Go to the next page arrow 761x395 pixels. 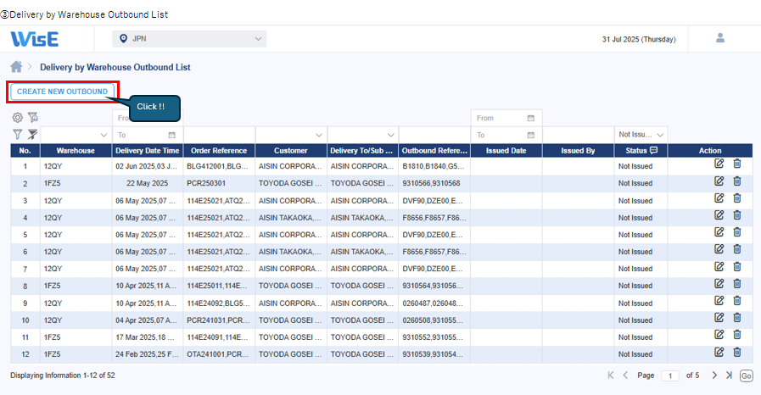click(x=714, y=375)
